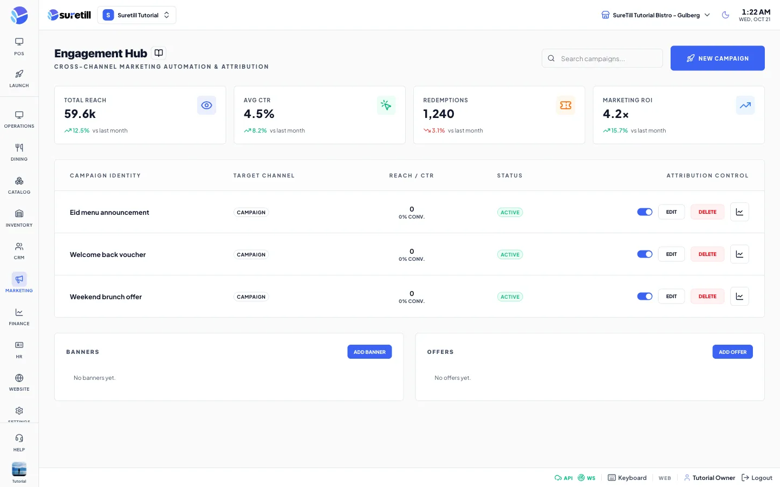Toggle off Eid menu announcement campaign
The height and width of the screenshot is (487, 780).
pos(645,212)
